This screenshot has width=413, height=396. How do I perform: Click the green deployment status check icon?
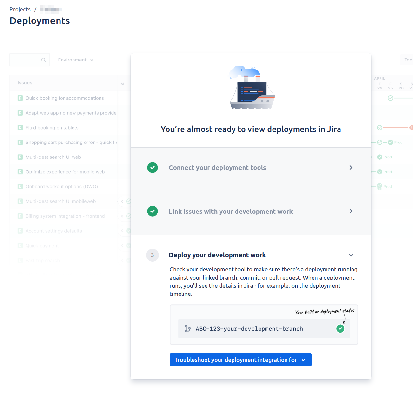pyautogui.click(x=340, y=329)
